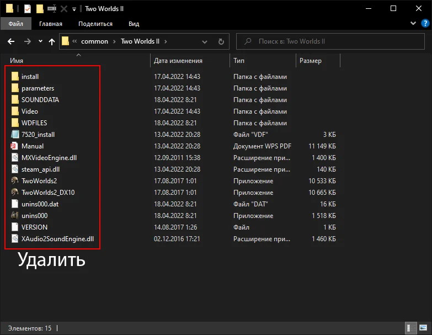The image size is (432, 335).
Task: Click the magnifier icon in search box
Action: click(248, 41)
